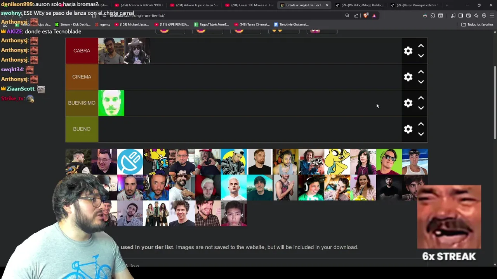Move CABRA tier row down
Image resolution: width=497 pixels, height=279 pixels.
[421, 56]
